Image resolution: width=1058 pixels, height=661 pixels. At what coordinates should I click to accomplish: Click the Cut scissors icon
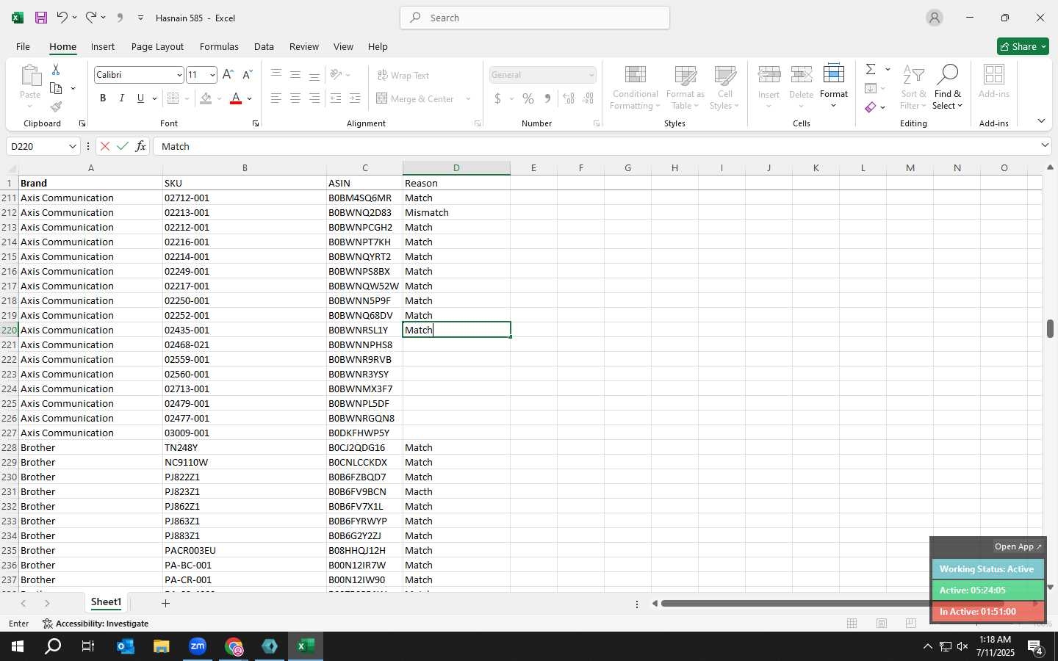(56, 69)
